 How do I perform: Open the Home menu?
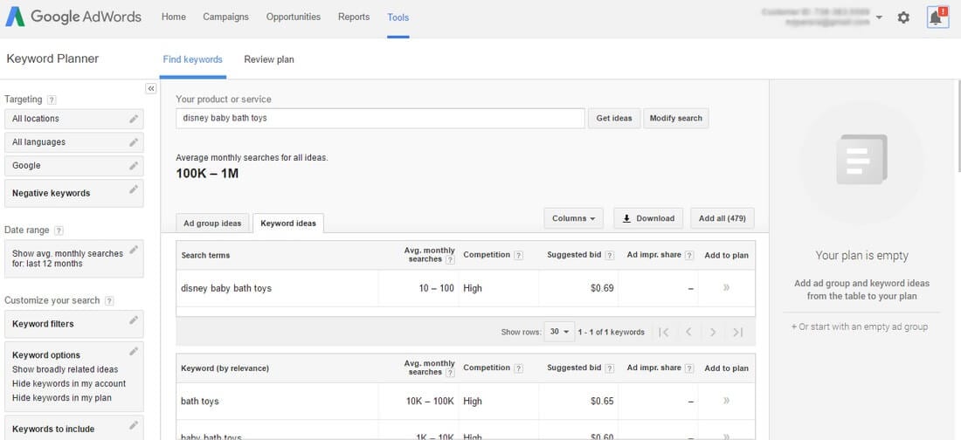pyautogui.click(x=174, y=17)
